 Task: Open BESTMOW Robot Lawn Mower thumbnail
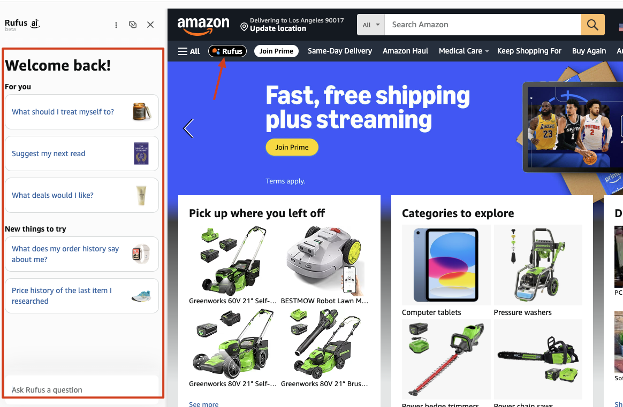[x=325, y=260]
